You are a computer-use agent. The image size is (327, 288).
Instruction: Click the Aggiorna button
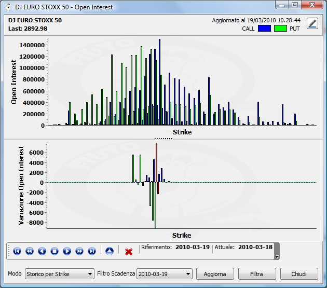215,274
